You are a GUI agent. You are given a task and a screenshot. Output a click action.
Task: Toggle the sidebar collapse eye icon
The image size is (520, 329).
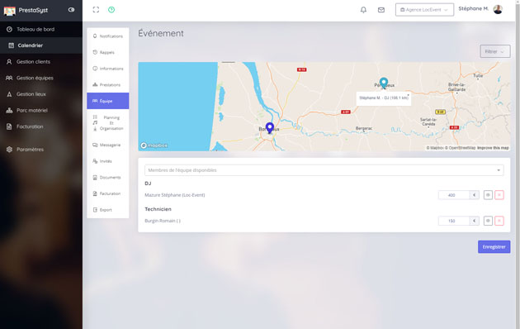coord(71,10)
